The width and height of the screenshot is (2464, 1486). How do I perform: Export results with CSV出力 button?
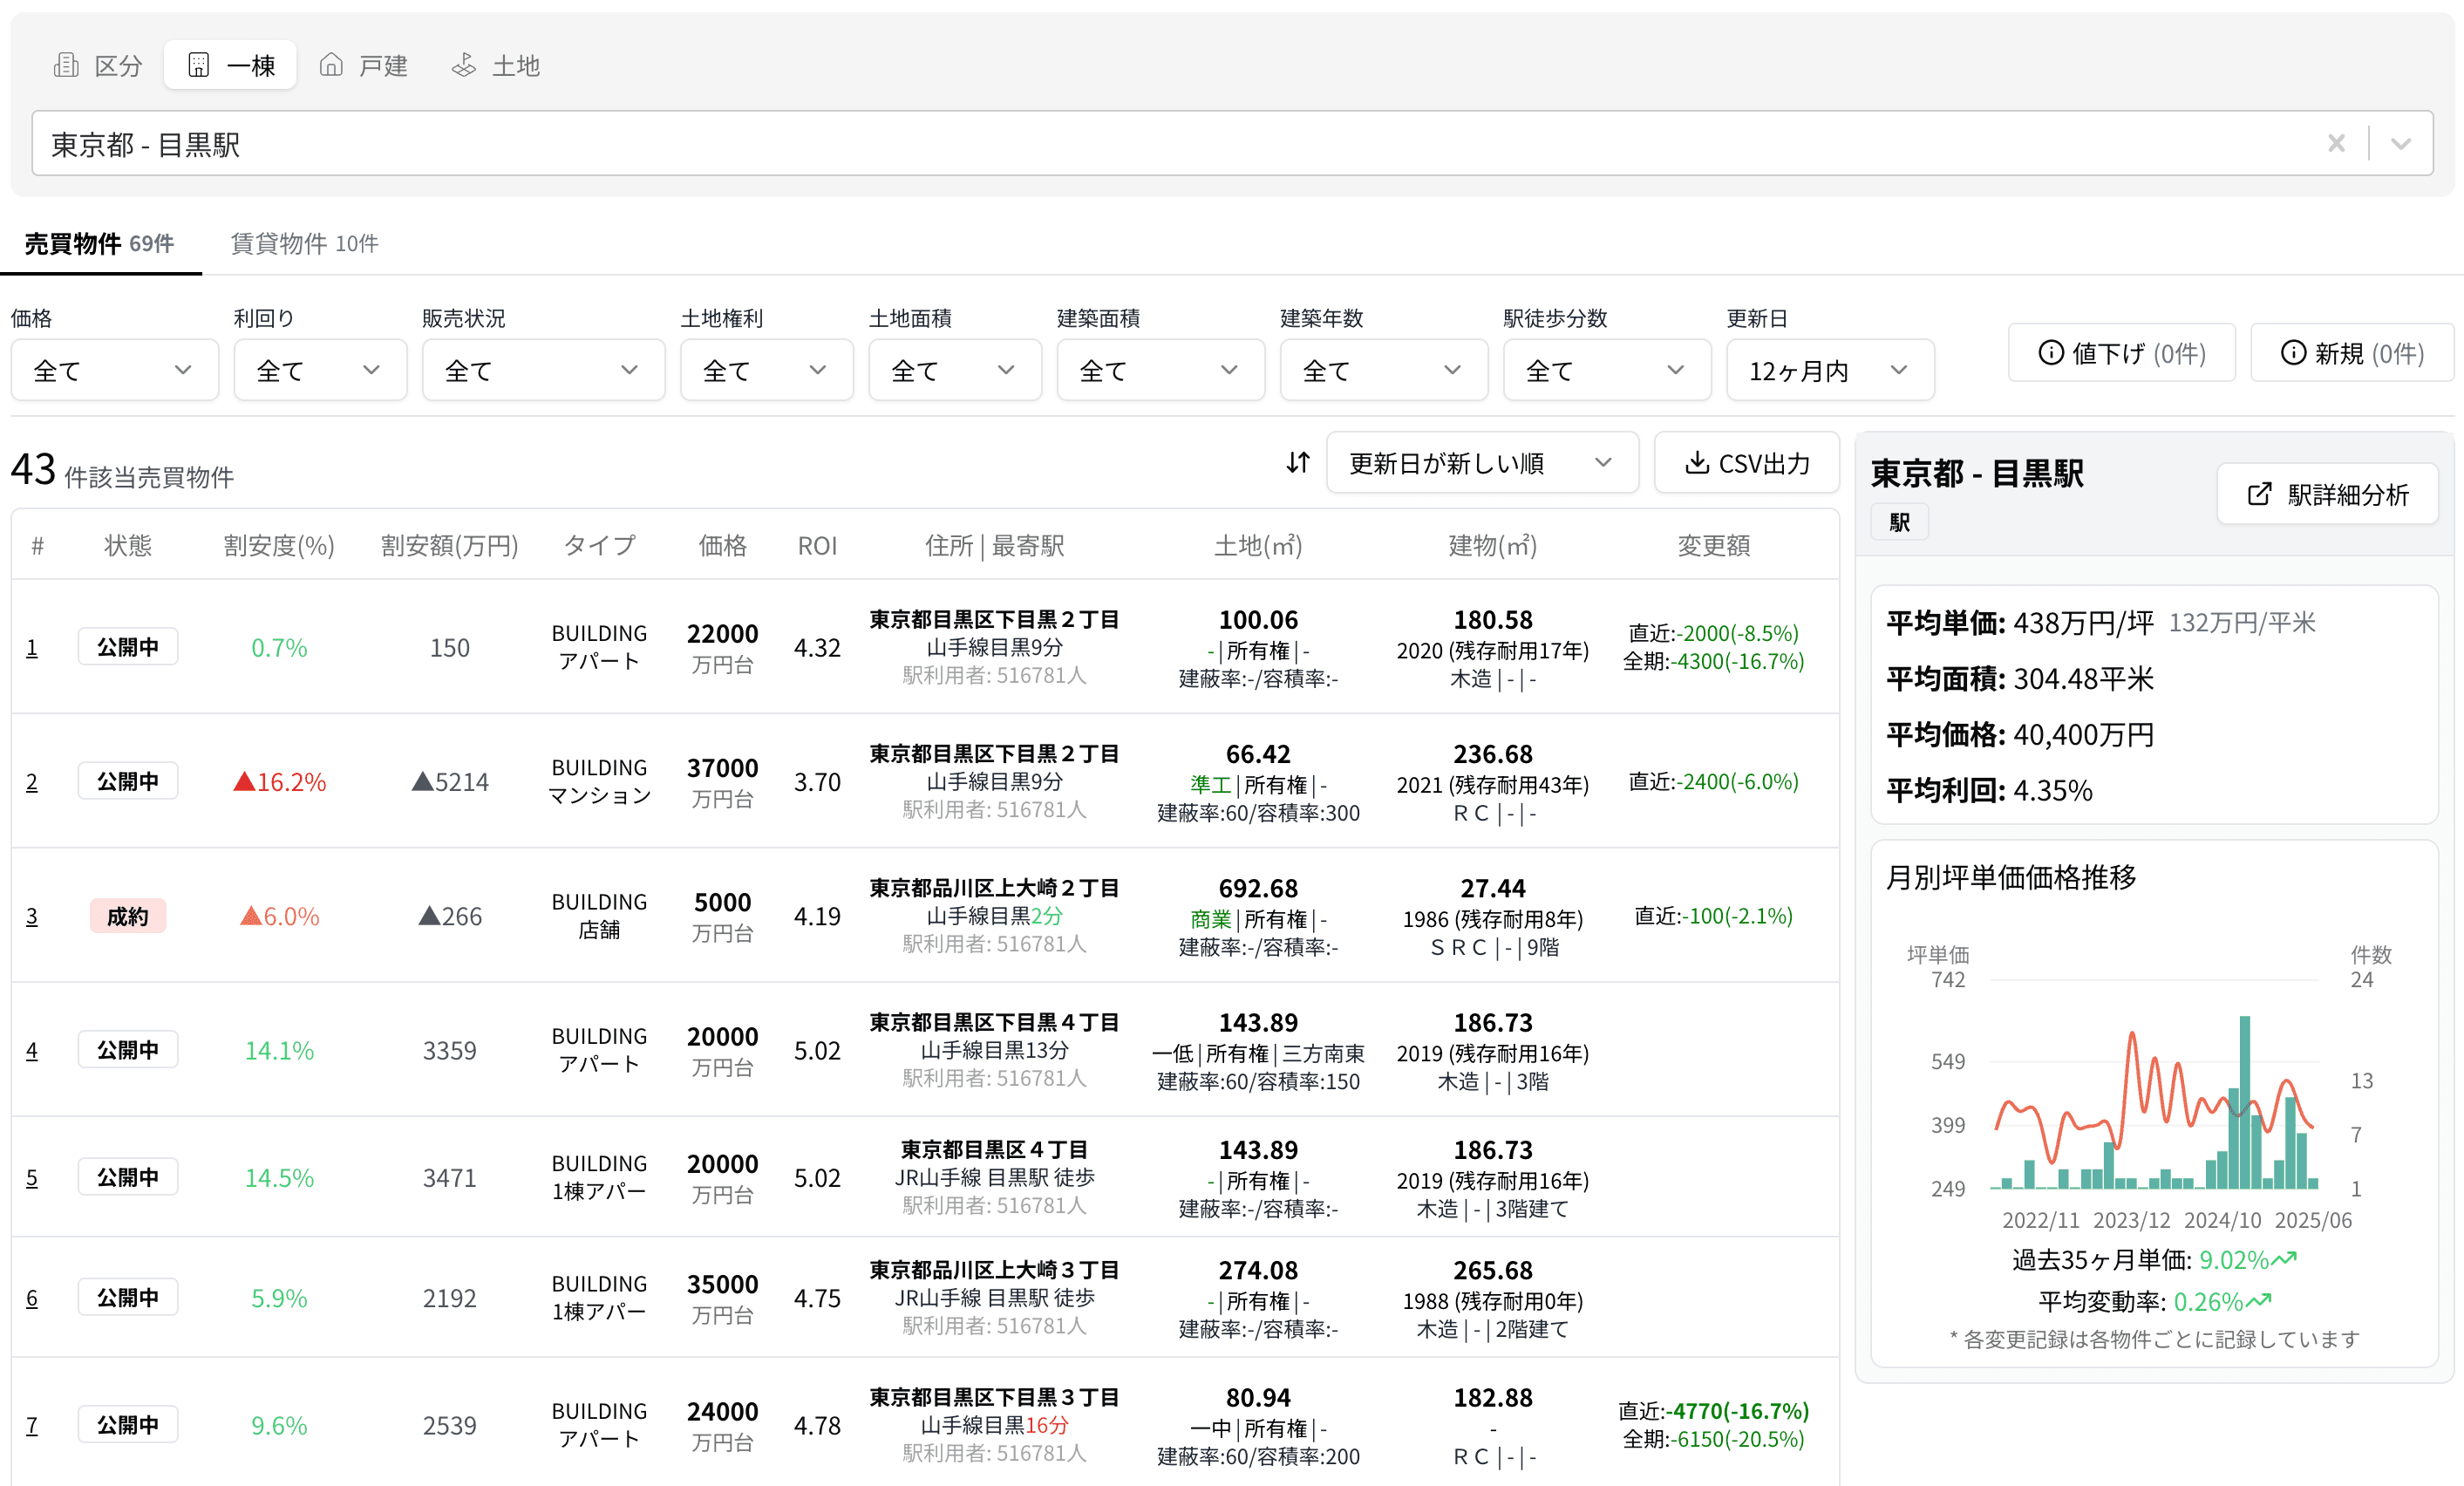[1746, 462]
